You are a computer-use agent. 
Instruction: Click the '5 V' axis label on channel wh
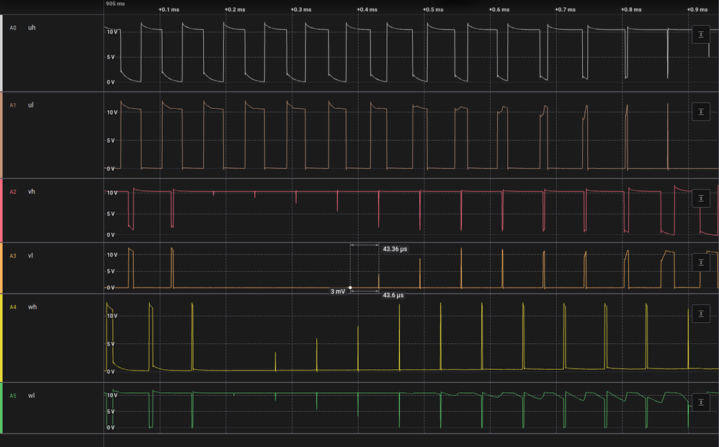click(110, 344)
